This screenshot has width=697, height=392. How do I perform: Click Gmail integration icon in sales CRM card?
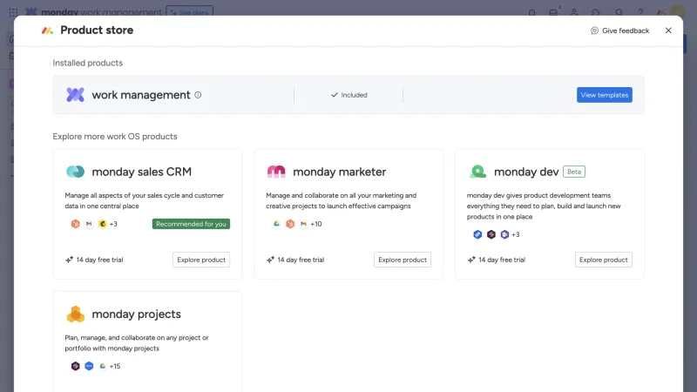pos(89,224)
